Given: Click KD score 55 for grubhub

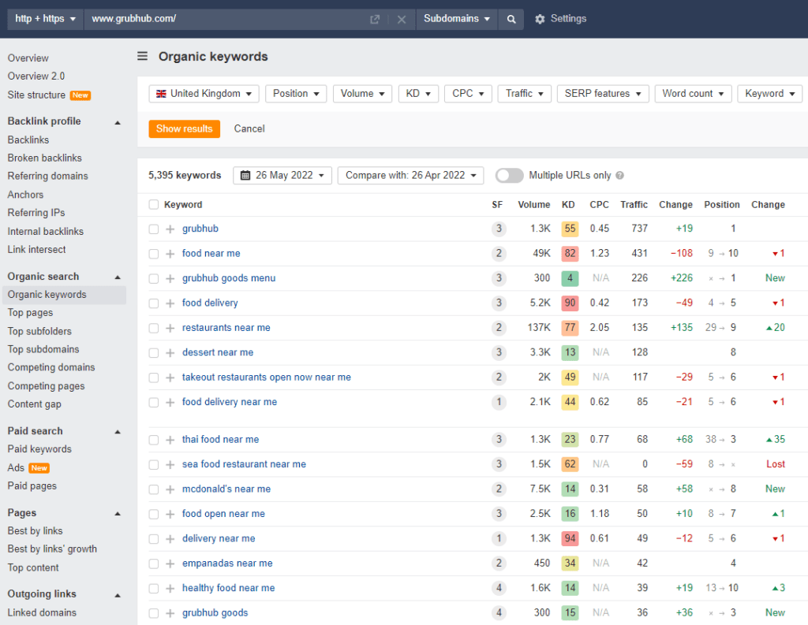Looking at the screenshot, I should click(570, 229).
